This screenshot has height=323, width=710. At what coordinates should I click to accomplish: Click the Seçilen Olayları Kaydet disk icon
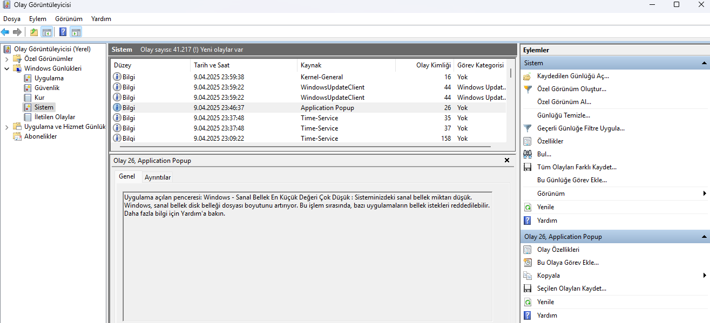click(528, 288)
